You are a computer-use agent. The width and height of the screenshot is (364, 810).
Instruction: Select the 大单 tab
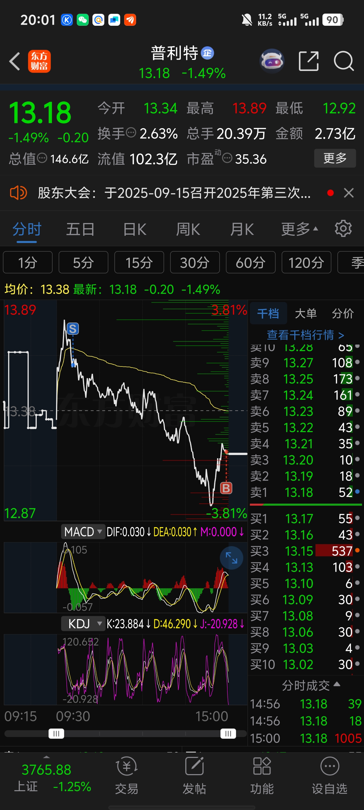[306, 313]
